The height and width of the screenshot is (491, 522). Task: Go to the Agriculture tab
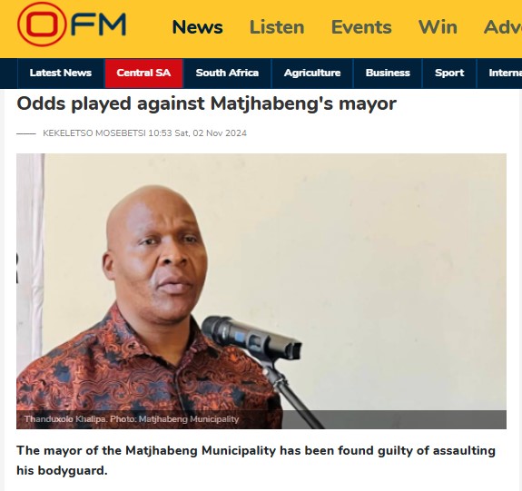312,73
